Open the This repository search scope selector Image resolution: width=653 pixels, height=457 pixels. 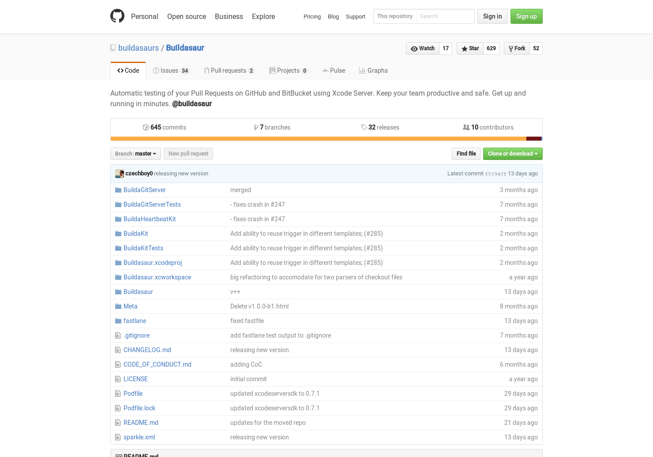(x=394, y=16)
